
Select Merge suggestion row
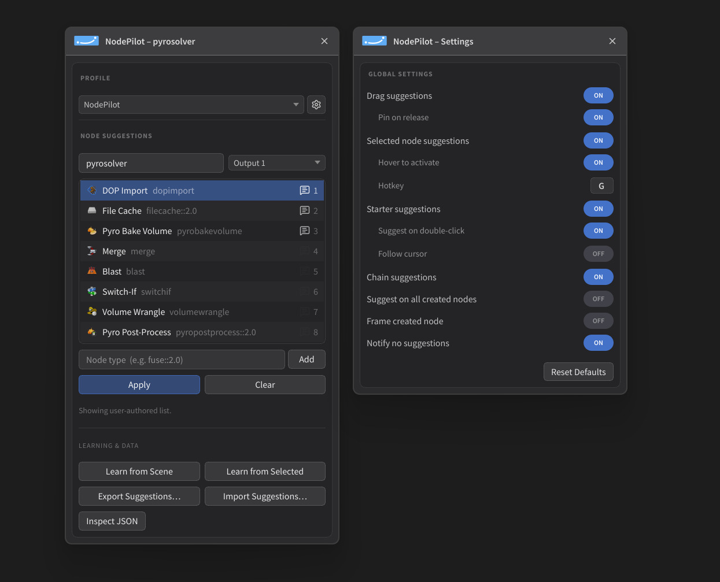202,251
